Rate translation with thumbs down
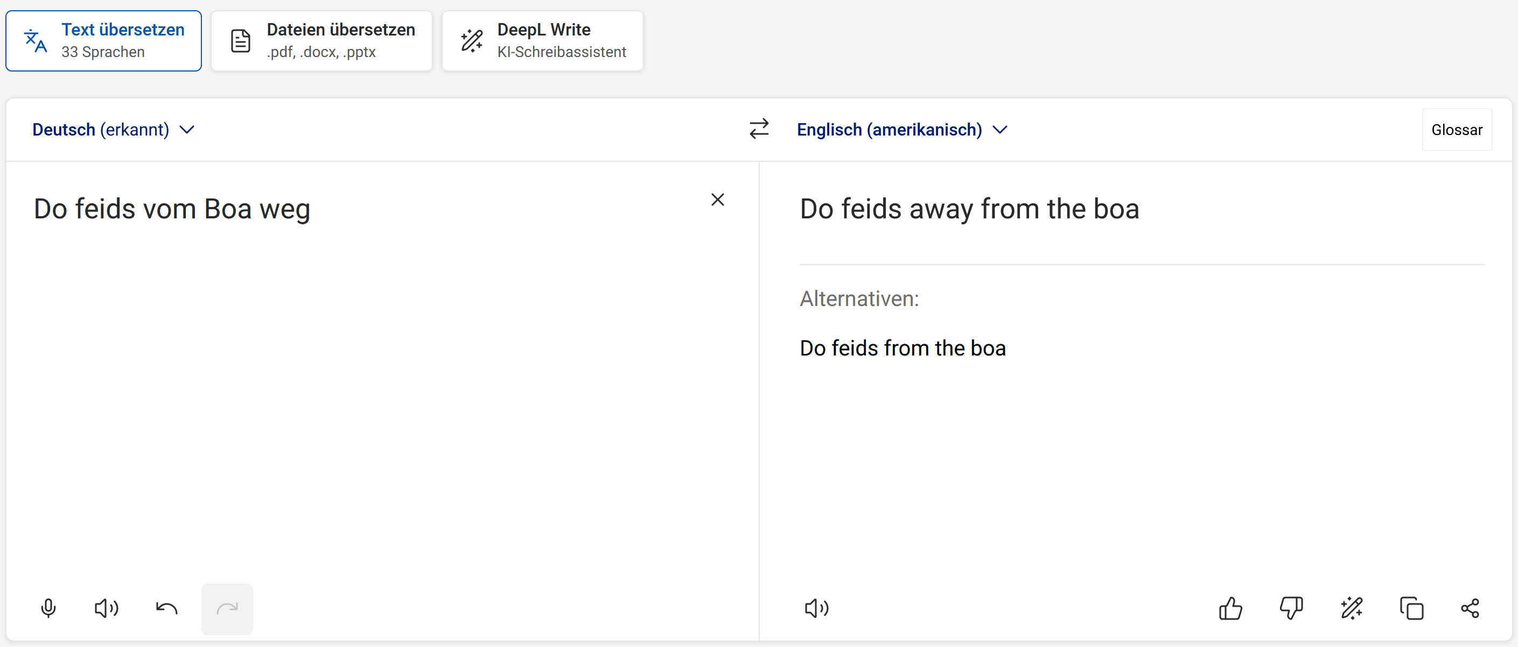The height and width of the screenshot is (647, 1518). click(x=1291, y=608)
